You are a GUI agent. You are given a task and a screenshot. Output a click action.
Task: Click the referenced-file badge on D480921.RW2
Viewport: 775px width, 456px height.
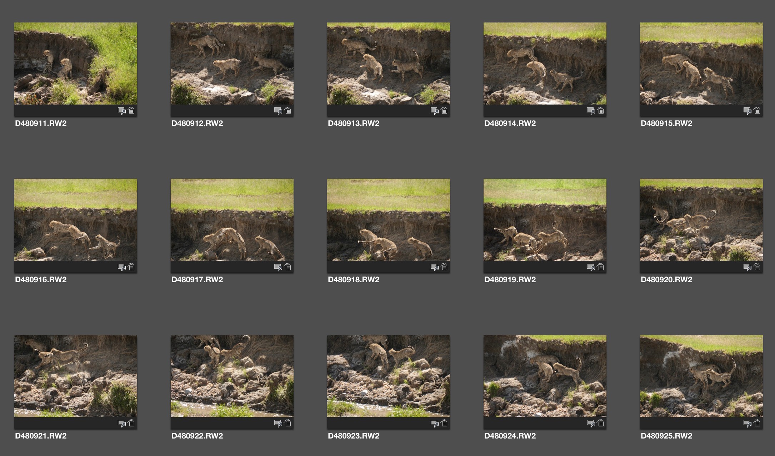[122, 424]
